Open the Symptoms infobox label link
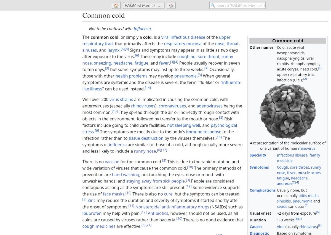The image size is (331, 235). pyautogui.click(x=259, y=167)
